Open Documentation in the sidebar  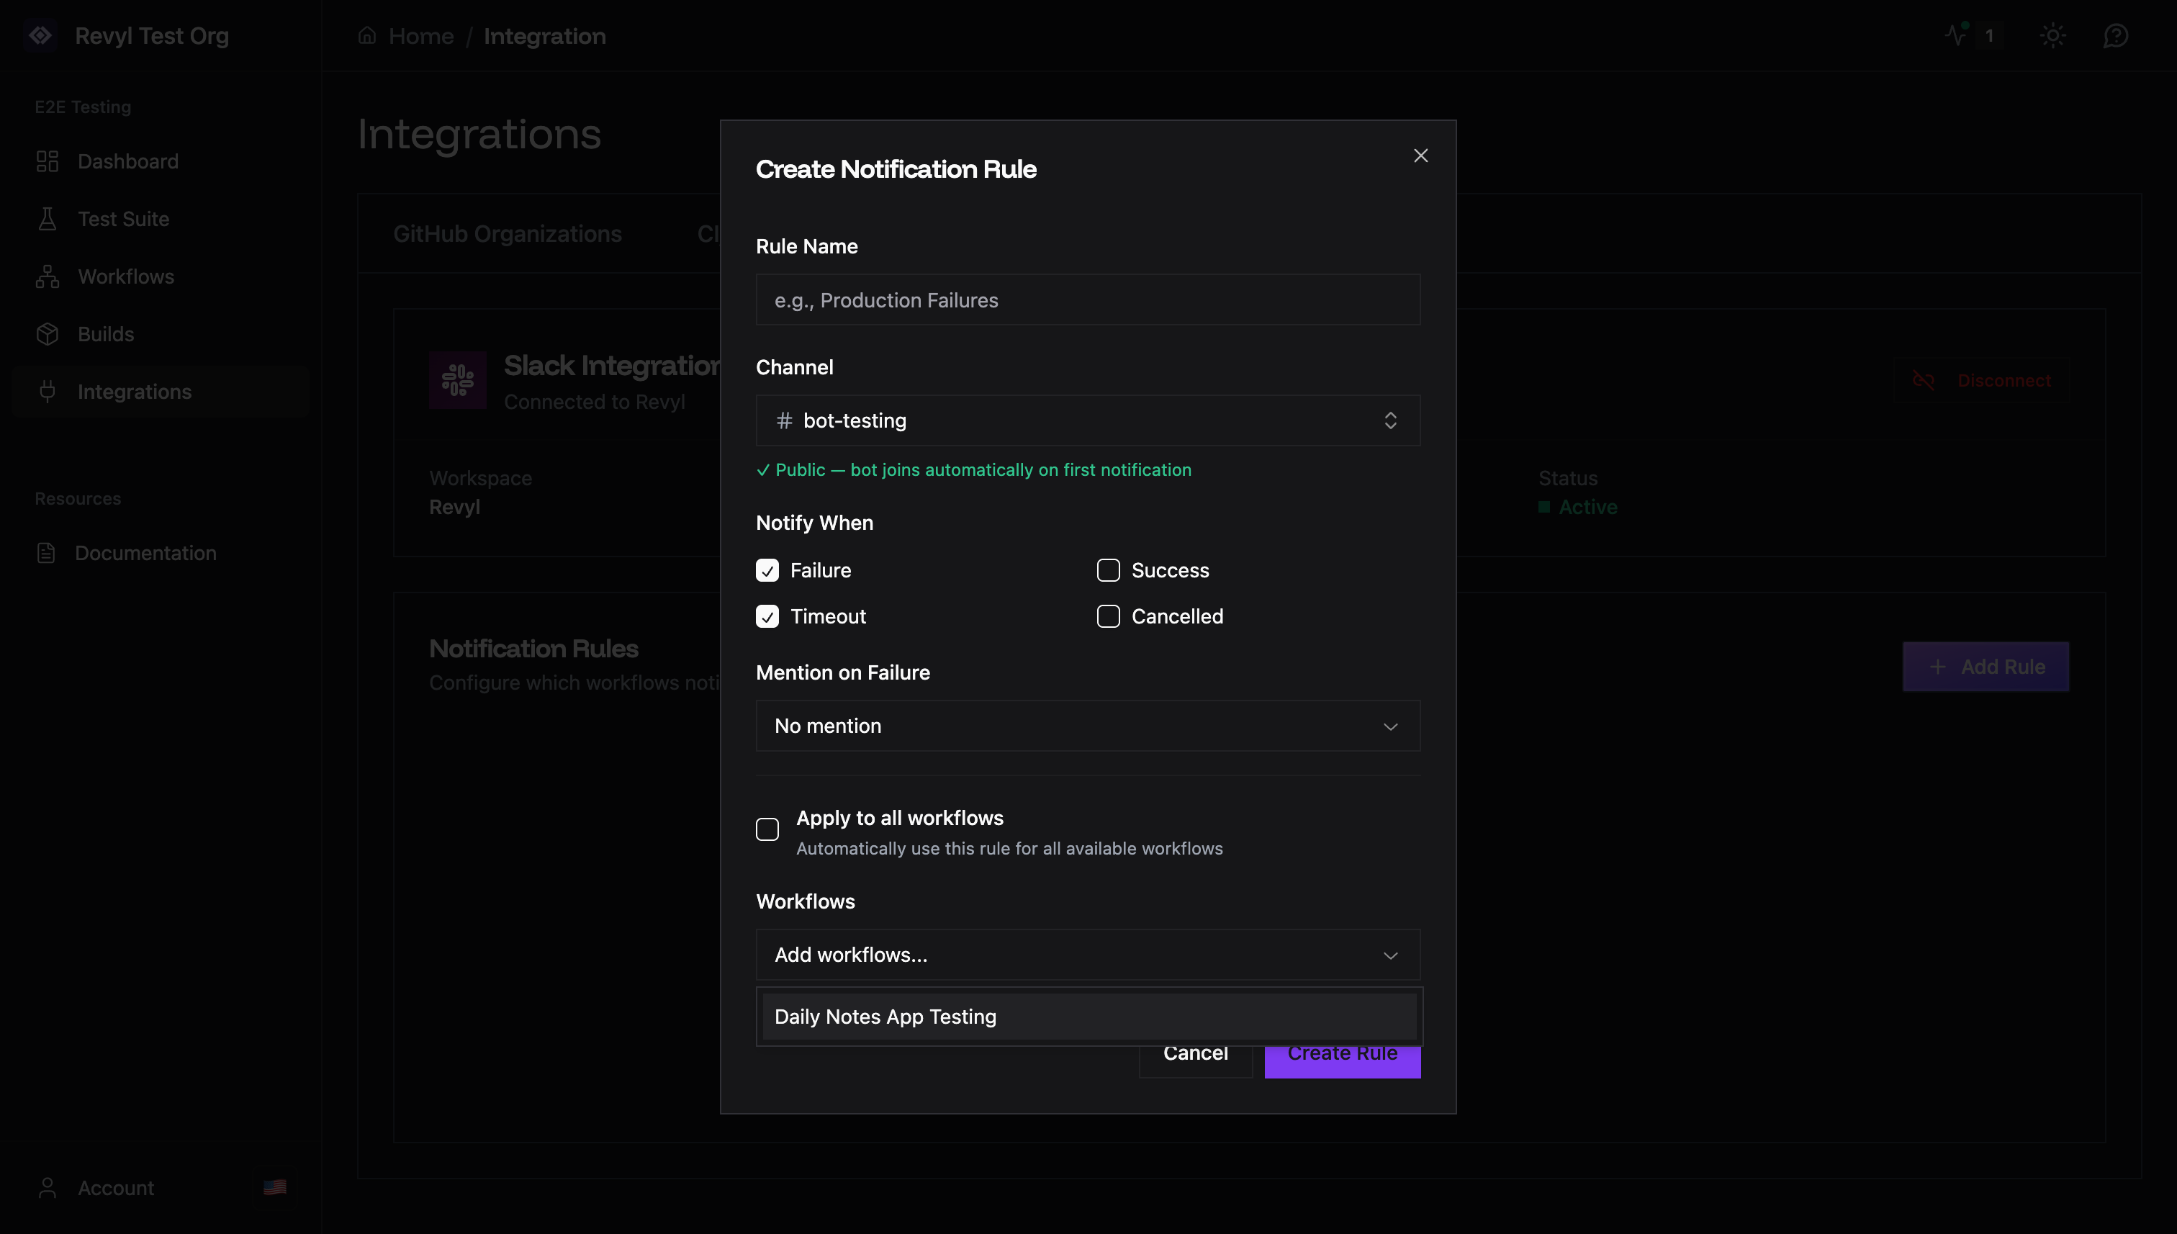tap(145, 553)
